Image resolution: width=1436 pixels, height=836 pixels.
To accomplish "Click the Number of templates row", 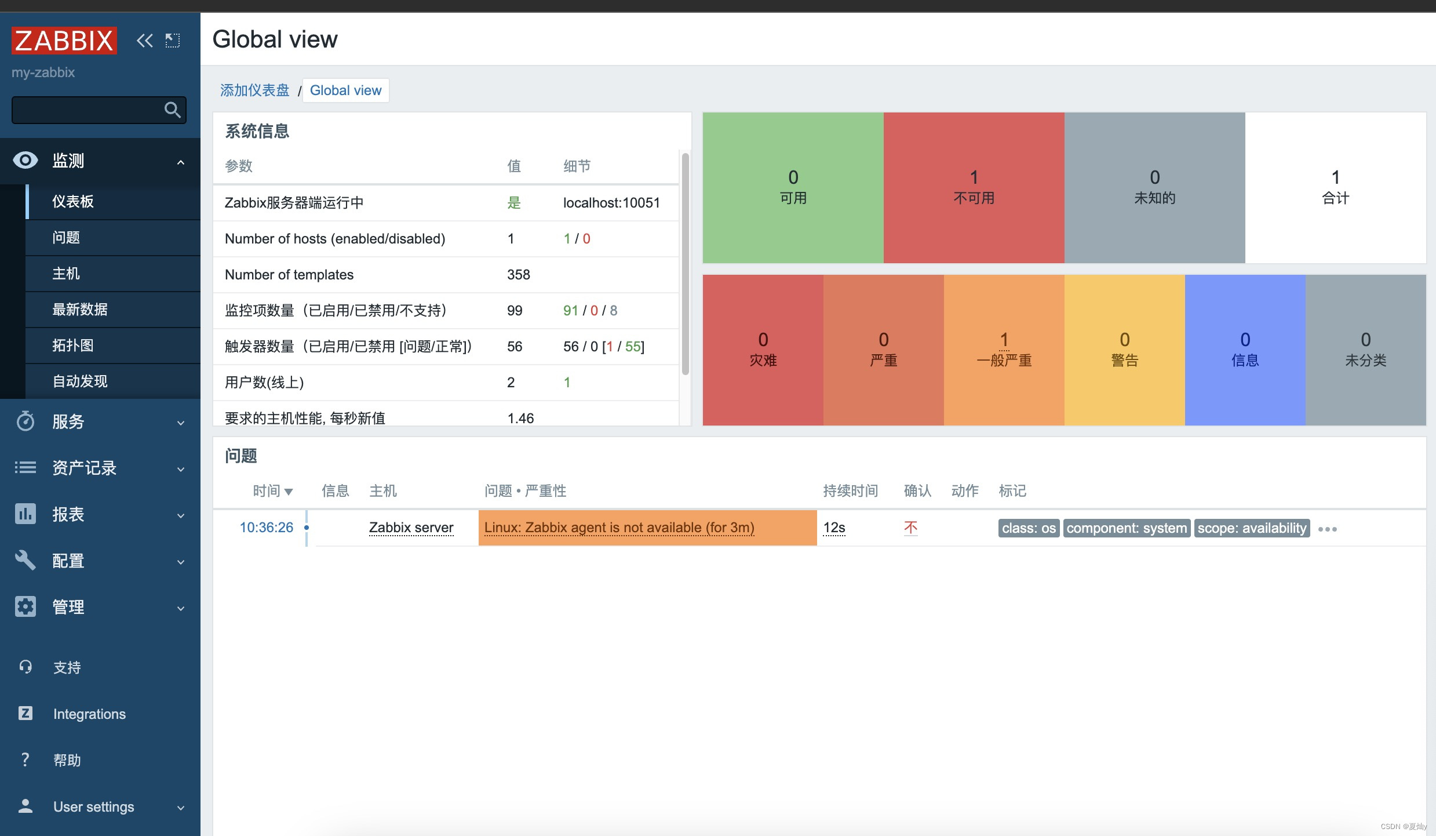I will (446, 275).
